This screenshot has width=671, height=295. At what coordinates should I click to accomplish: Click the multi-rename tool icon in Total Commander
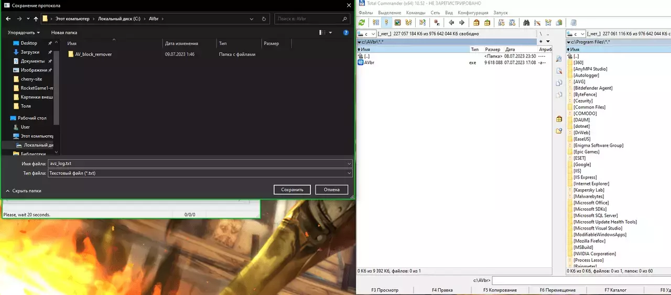tap(537, 23)
